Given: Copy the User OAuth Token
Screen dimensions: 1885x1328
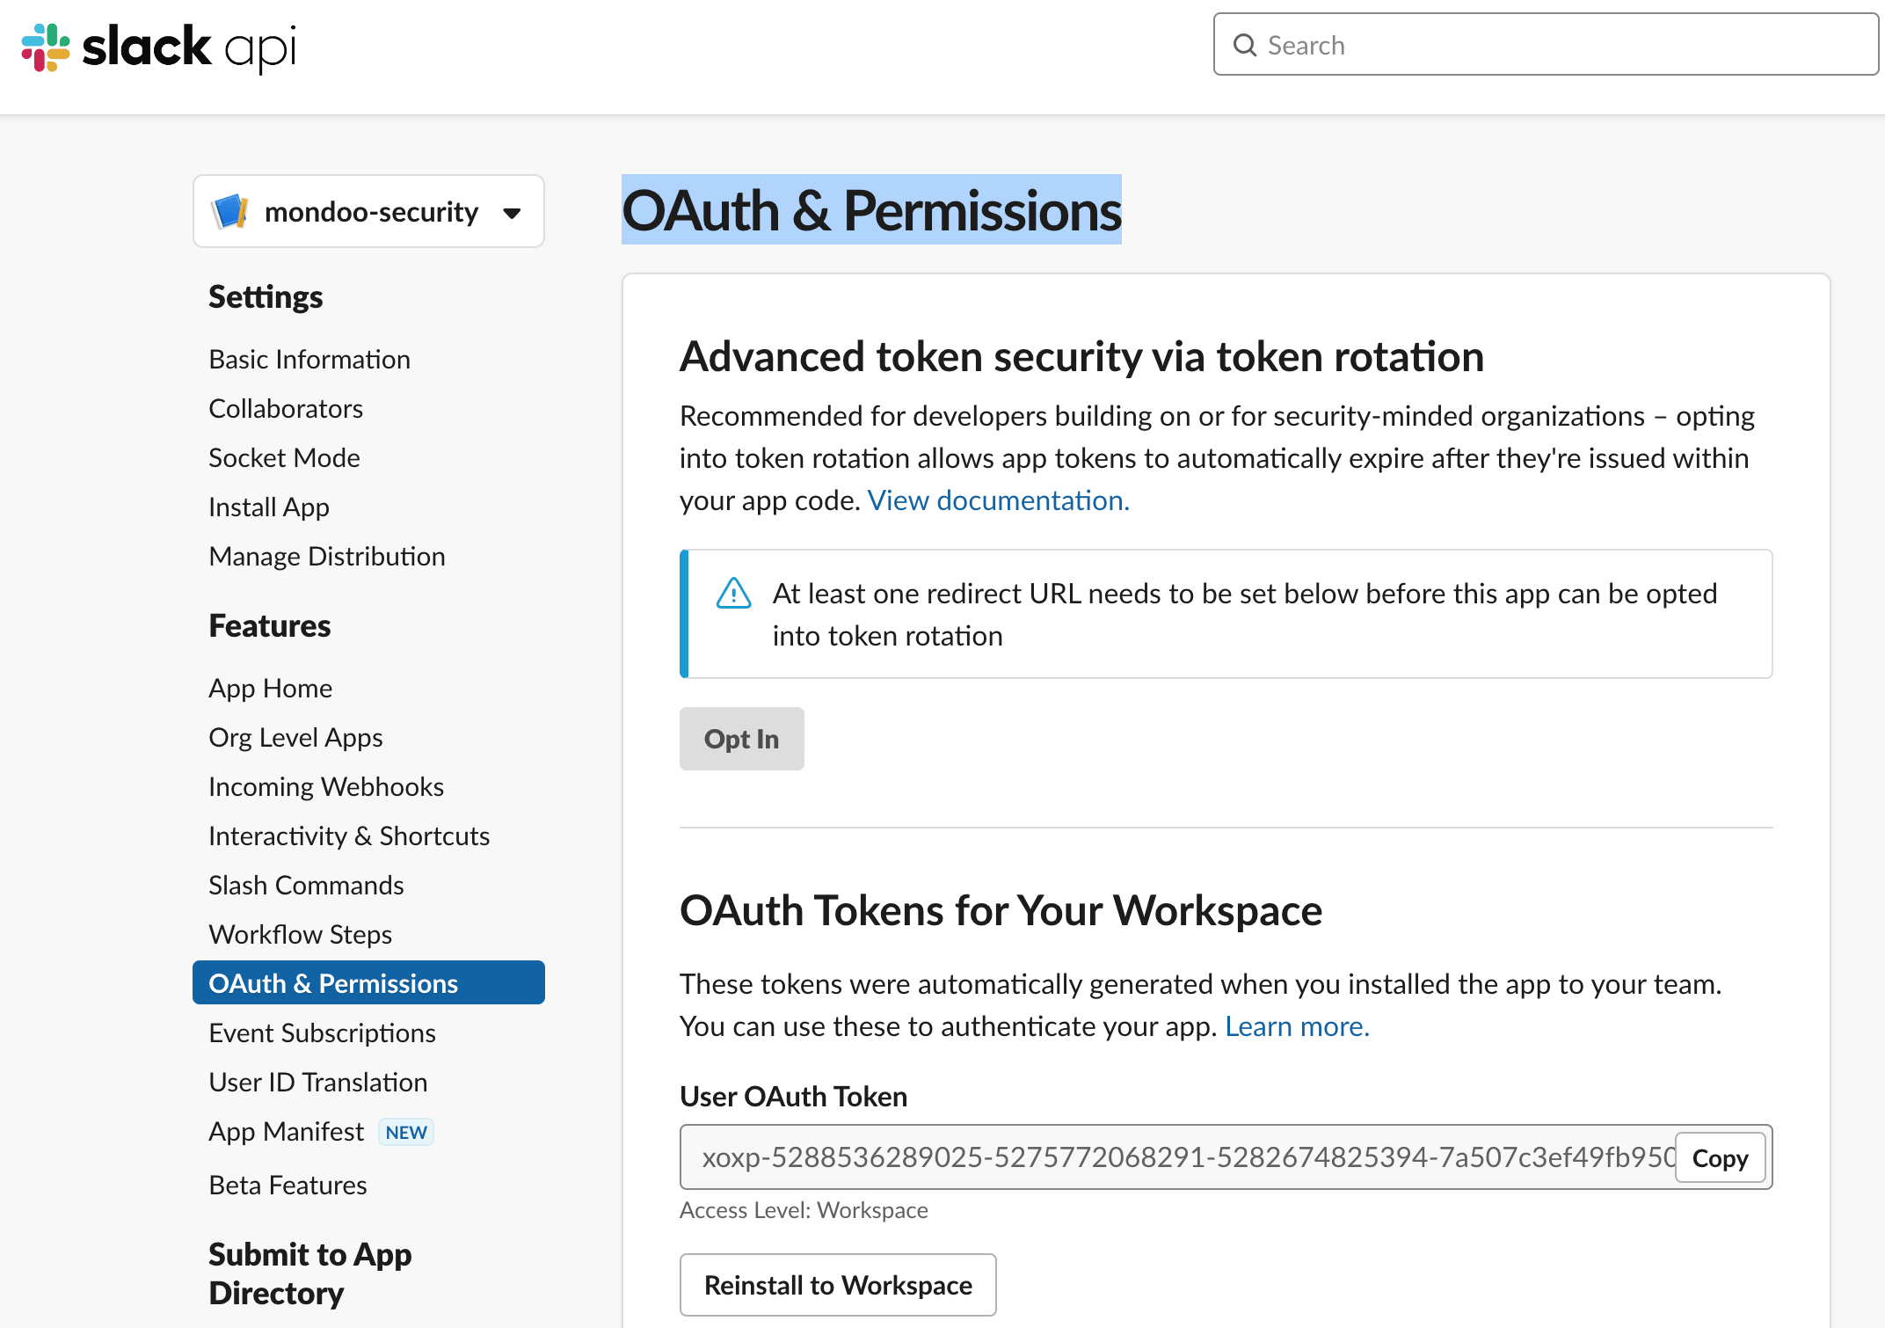Looking at the screenshot, I should tap(1720, 1157).
